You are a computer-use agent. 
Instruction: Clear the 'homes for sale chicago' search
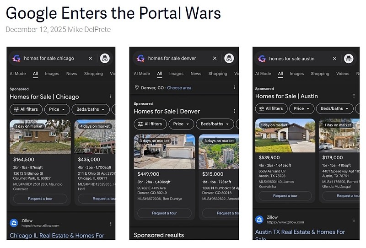[91, 59]
